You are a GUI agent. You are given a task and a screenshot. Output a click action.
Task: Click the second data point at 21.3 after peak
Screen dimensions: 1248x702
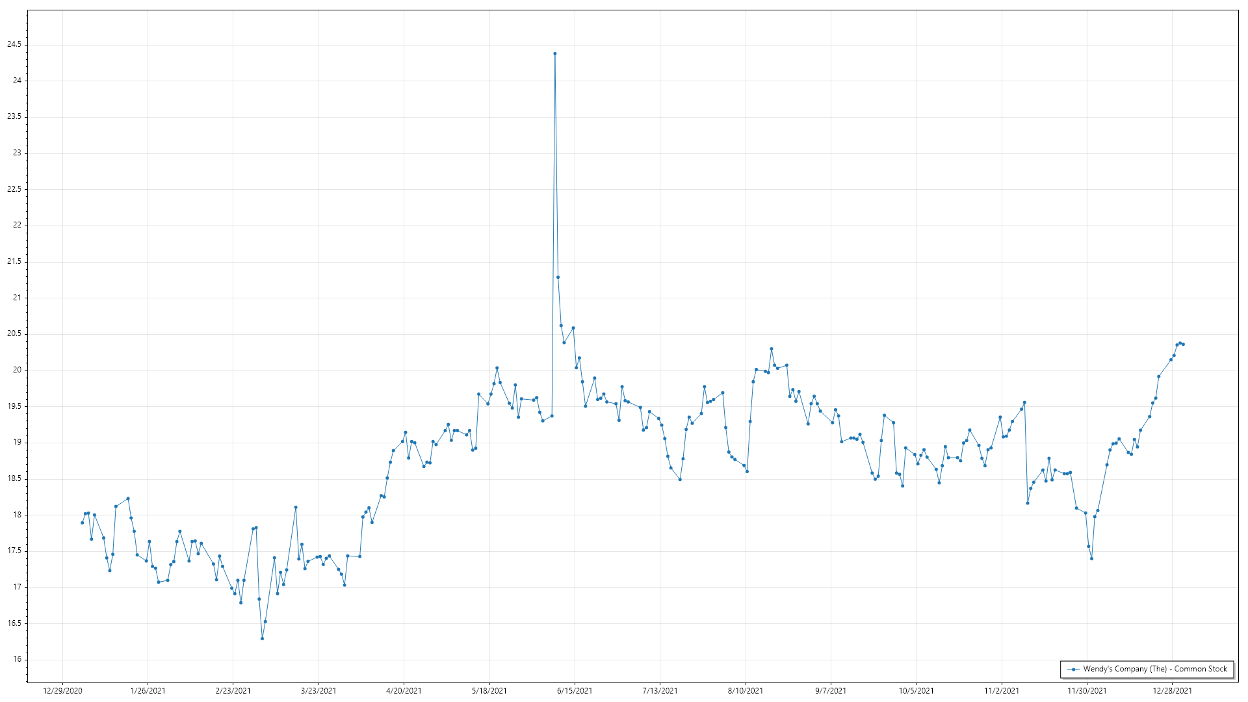point(558,278)
